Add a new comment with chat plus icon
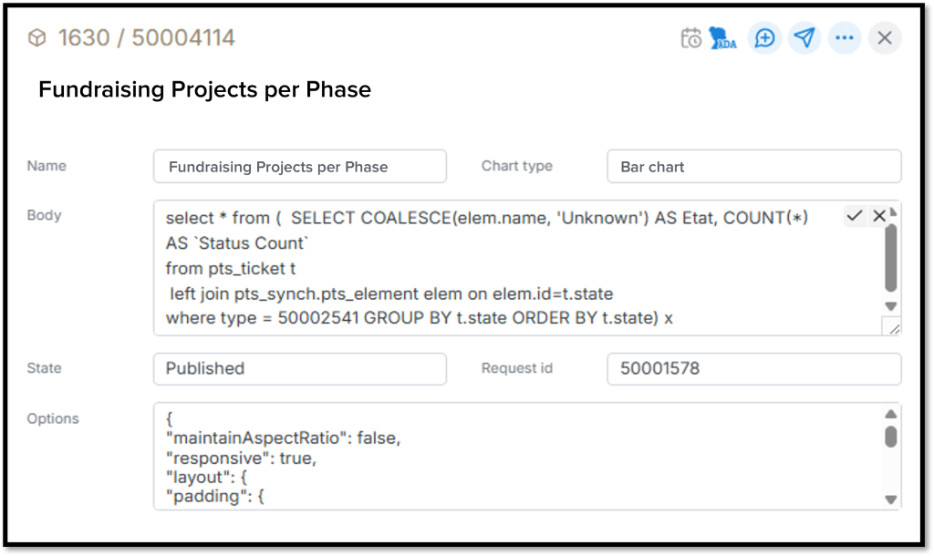934x556 pixels. pos(764,38)
